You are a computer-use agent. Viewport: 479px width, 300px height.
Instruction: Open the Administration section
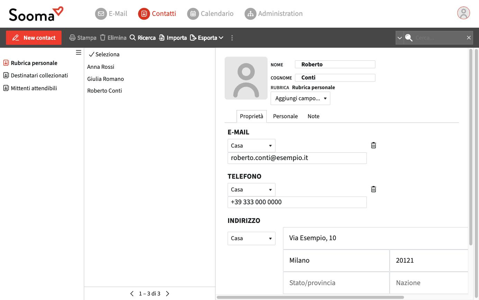coord(274,13)
